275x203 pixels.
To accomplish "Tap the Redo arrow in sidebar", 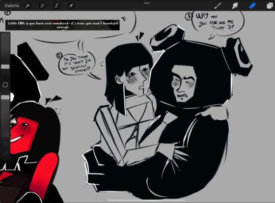I will (5, 153).
